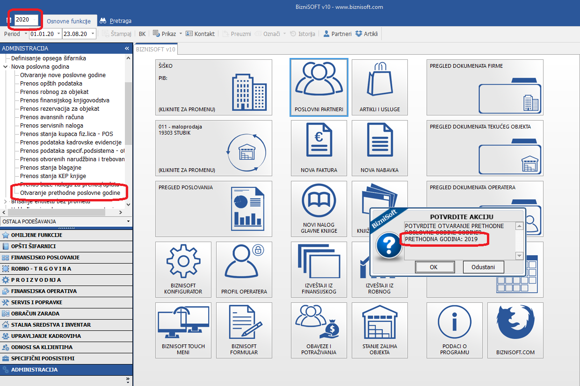Click the tree panel vertical scrollbar
The width and height of the screenshot is (580, 386).
click(129, 114)
